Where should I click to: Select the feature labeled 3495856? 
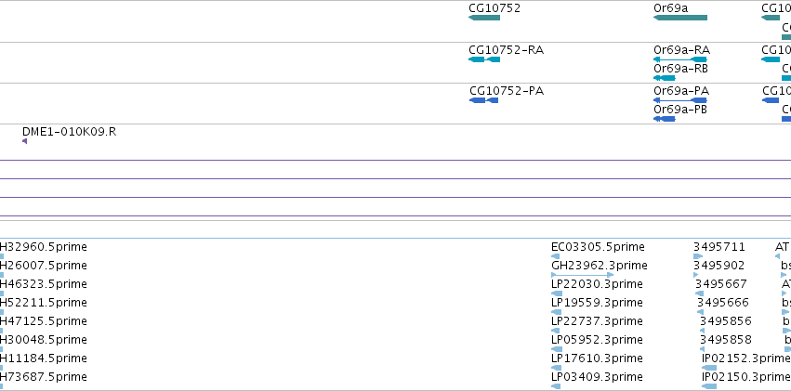tap(725, 321)
